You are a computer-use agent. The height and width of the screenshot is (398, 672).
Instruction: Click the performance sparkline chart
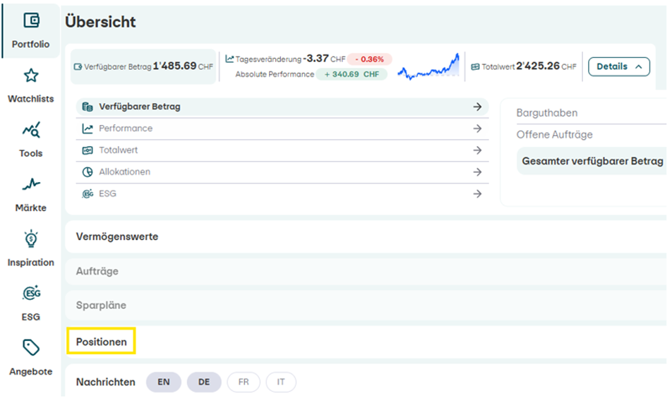428,67
